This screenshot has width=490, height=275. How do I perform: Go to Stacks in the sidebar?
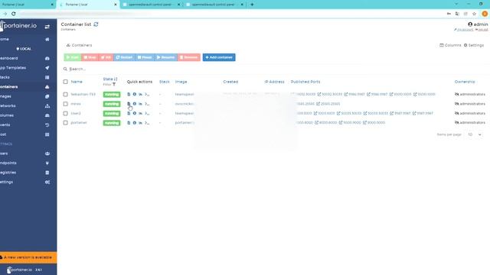(x=25, y=77)
